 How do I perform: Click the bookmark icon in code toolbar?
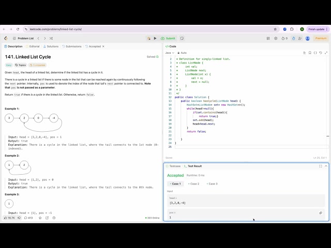click(x=310, y=53)
